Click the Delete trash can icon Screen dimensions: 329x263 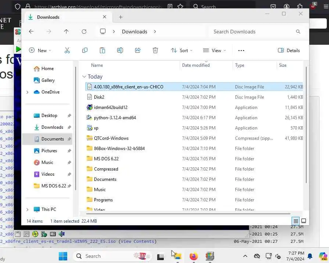pos(155,50)
